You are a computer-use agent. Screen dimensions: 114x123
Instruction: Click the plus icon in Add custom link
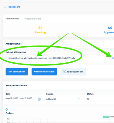click(64, 71)
